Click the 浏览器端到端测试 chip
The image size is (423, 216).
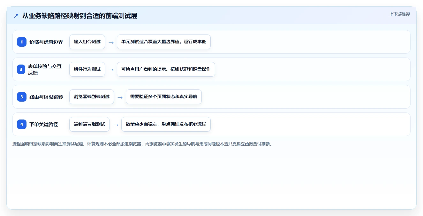92,97
